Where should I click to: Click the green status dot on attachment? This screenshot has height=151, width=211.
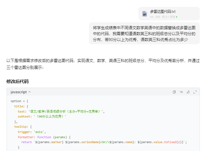coord(176,16)
